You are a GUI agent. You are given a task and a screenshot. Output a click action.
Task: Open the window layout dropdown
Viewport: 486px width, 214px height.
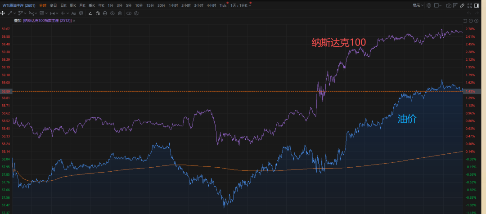click(x=438, y=5)
